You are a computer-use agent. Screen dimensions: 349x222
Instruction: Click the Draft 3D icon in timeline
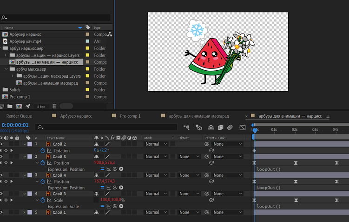tap(199, 127)
